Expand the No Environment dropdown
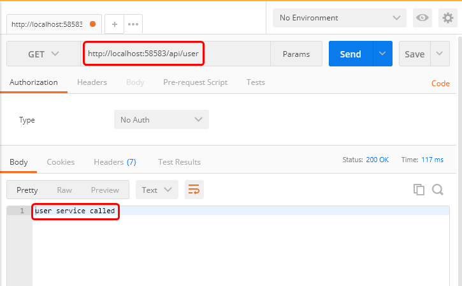 [340, 18]
